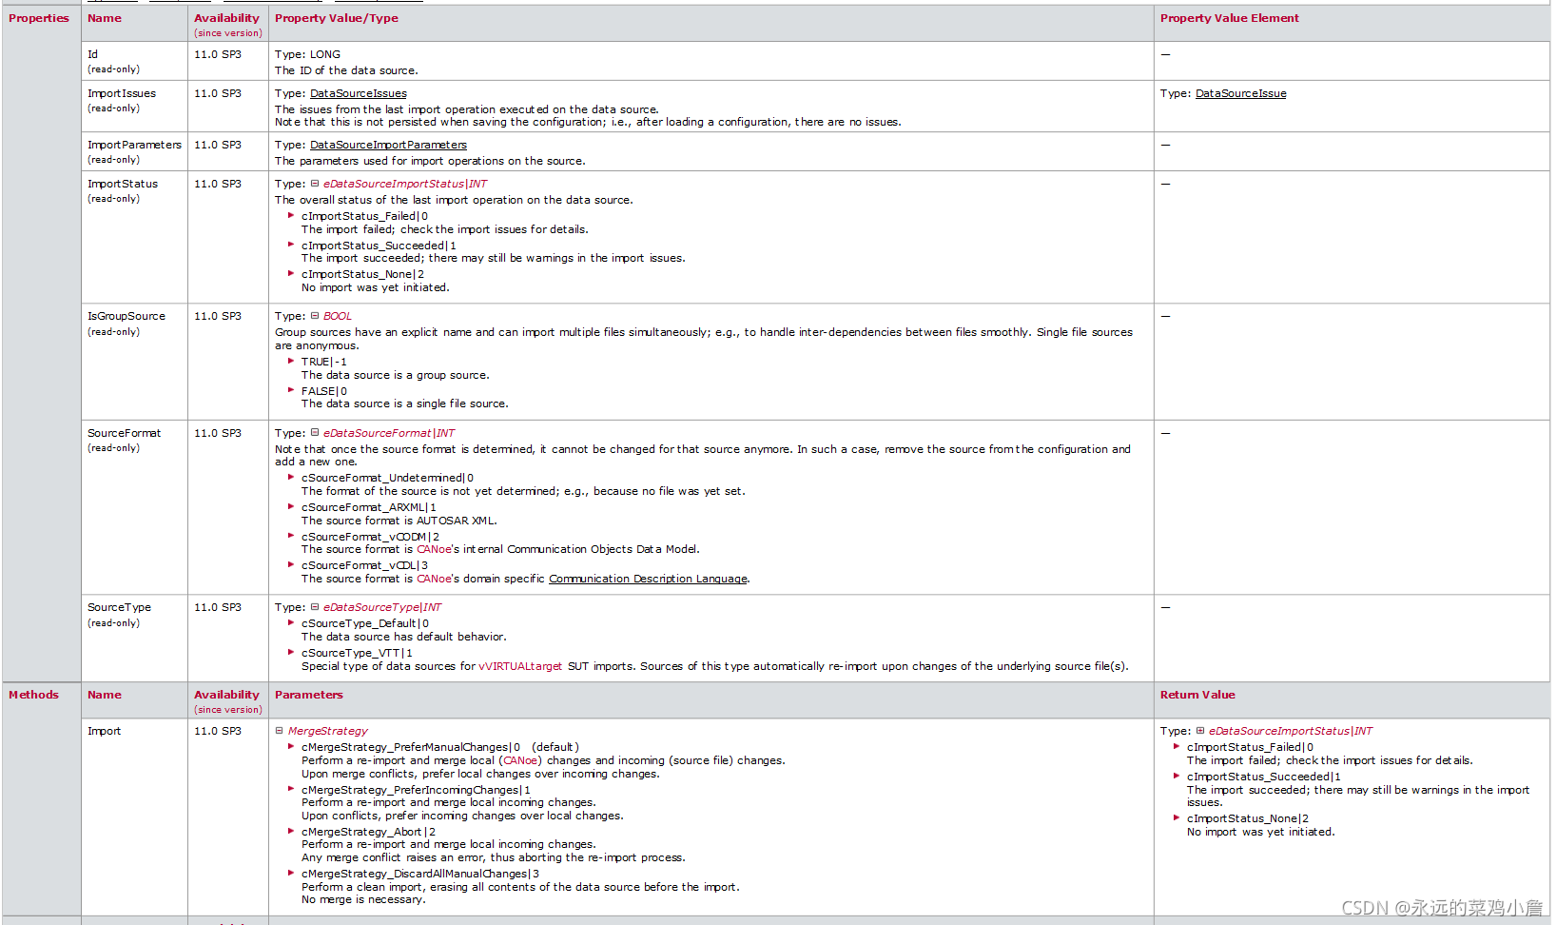This screenshot has height=925, width=1557.
Task: Select the ImportIssues property name
Action: [x=122, y=93]
